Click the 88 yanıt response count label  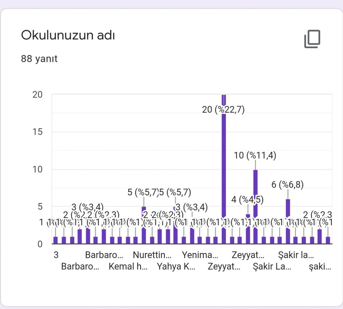tap(39, 59)
